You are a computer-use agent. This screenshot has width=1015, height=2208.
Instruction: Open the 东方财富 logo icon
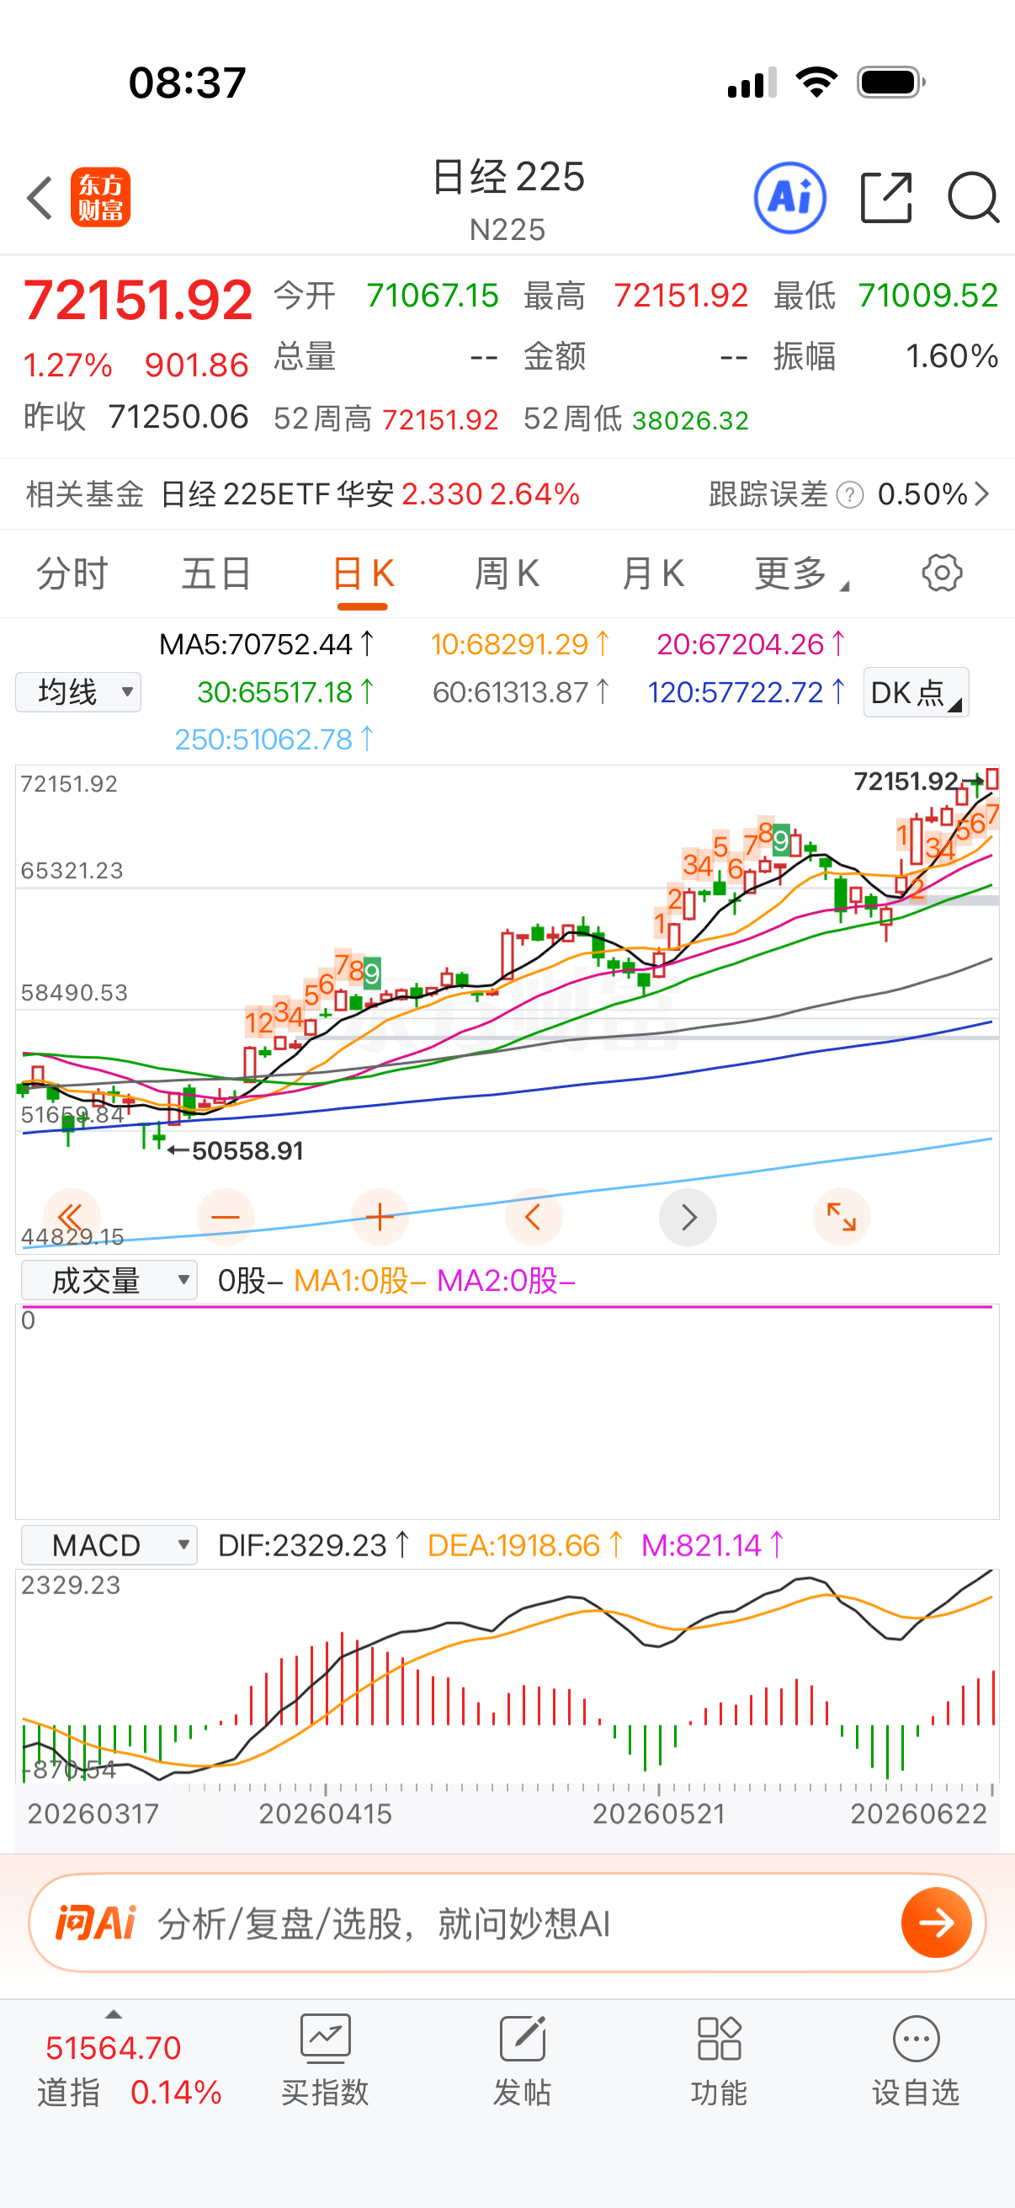[100, 197]
